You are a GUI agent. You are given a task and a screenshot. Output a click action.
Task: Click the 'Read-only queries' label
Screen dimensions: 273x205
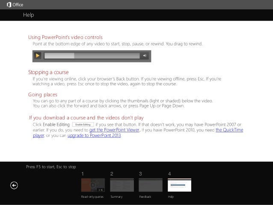click(92, 196)
